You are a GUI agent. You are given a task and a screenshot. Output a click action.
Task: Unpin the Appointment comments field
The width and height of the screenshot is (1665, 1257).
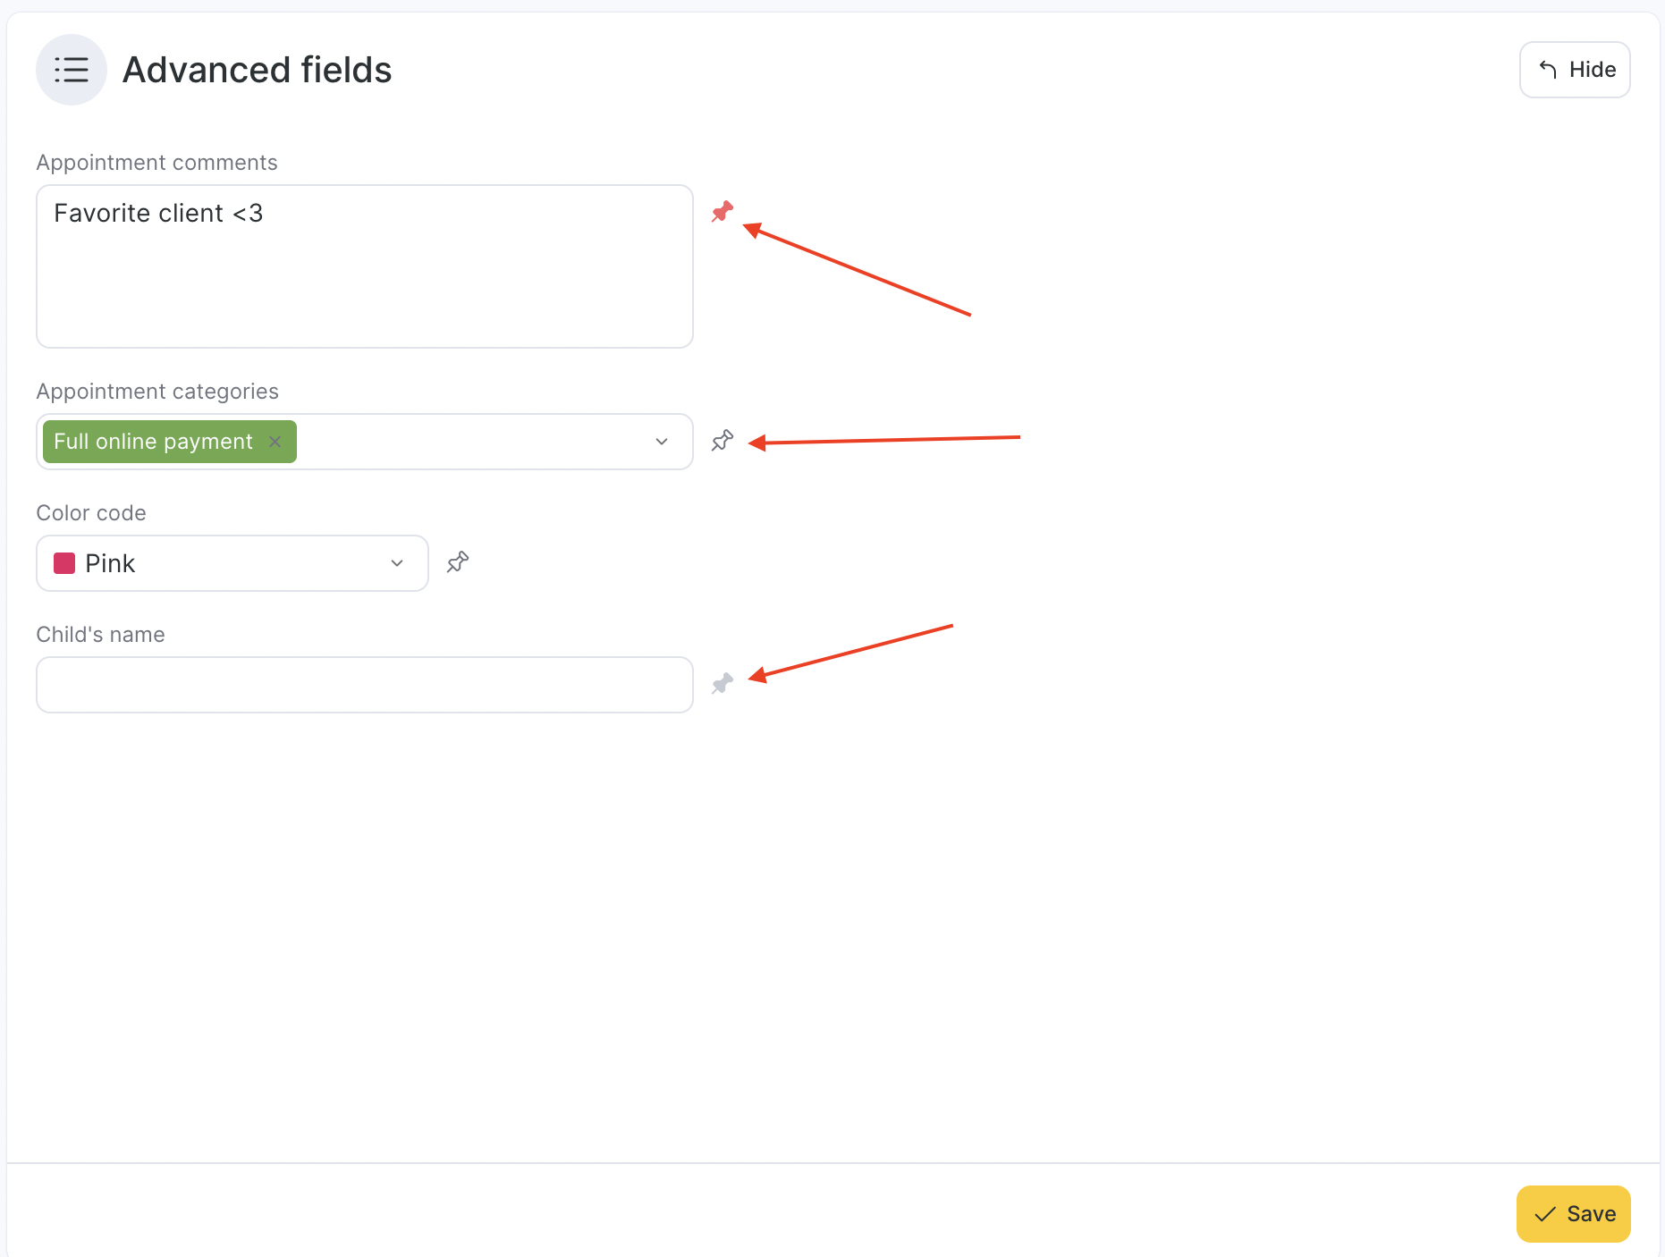point(723,212)
